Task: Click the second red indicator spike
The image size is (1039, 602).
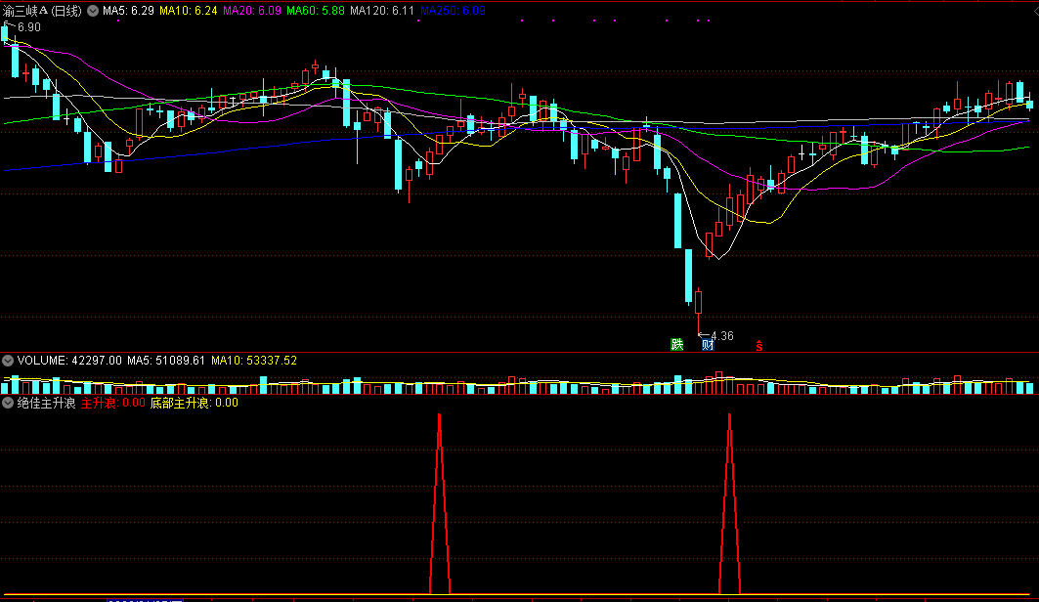Action: (729, 503)
